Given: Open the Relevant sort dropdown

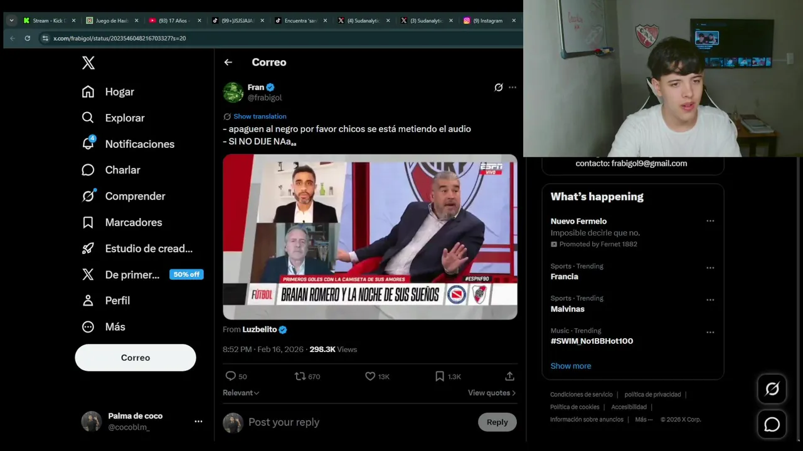Looking at the screenshot, I should (241, 393).
